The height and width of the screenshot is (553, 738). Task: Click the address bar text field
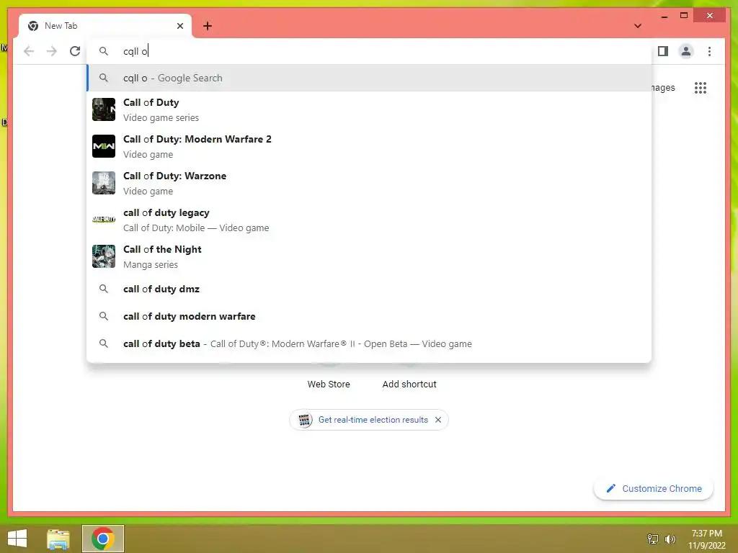(370, 51)
